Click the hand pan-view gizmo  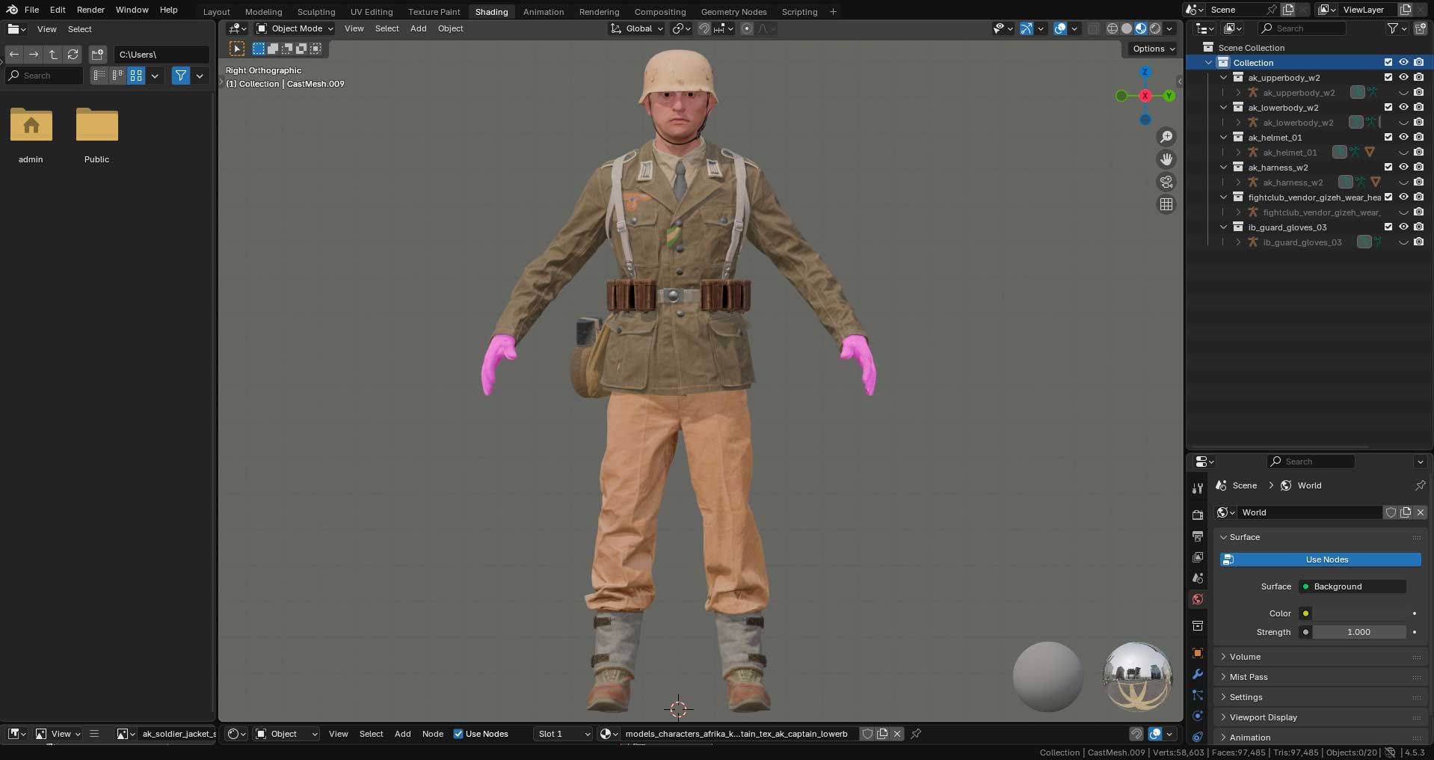click(x=1166, y=159)
